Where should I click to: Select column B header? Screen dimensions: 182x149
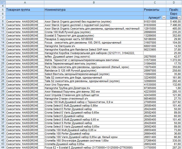[94, 2]
